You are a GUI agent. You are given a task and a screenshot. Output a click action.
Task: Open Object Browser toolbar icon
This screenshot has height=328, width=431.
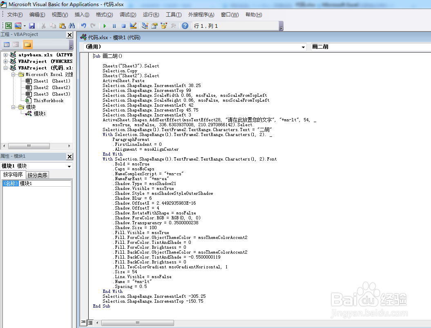click(164, 26)
